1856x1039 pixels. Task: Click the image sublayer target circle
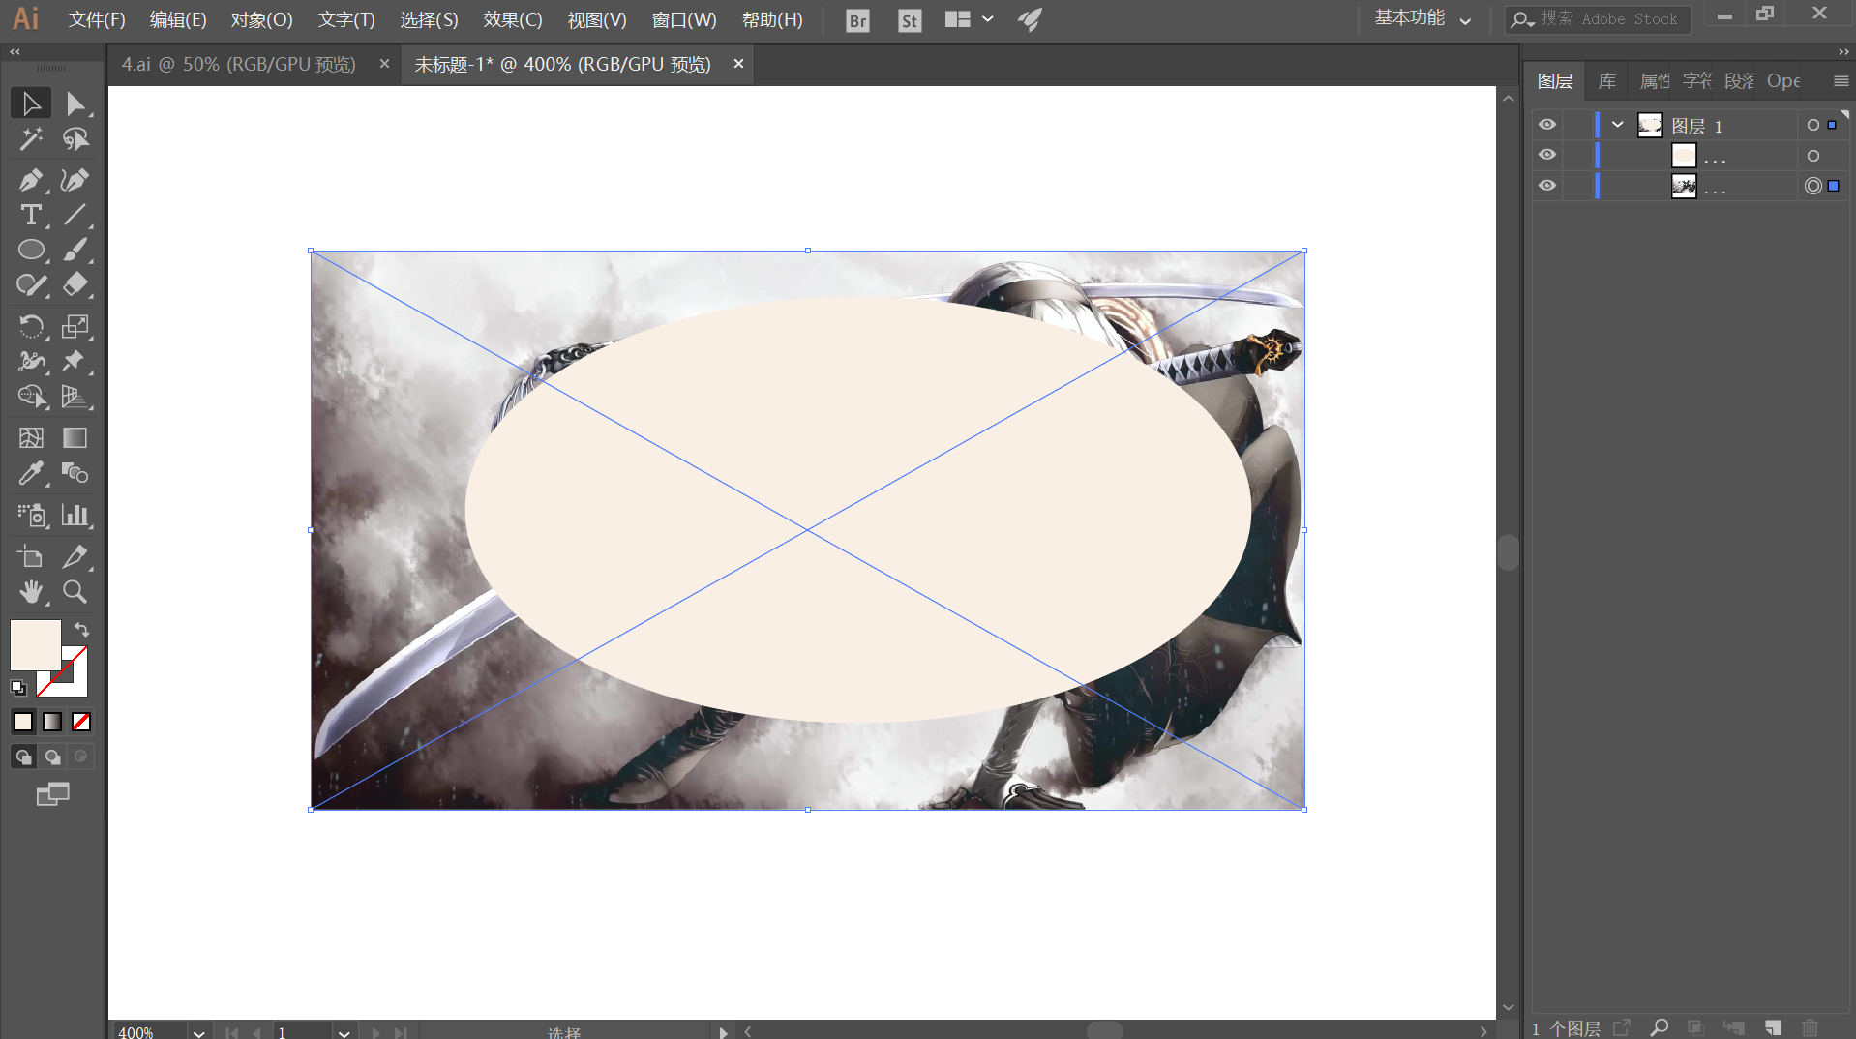coord(1812,185)
